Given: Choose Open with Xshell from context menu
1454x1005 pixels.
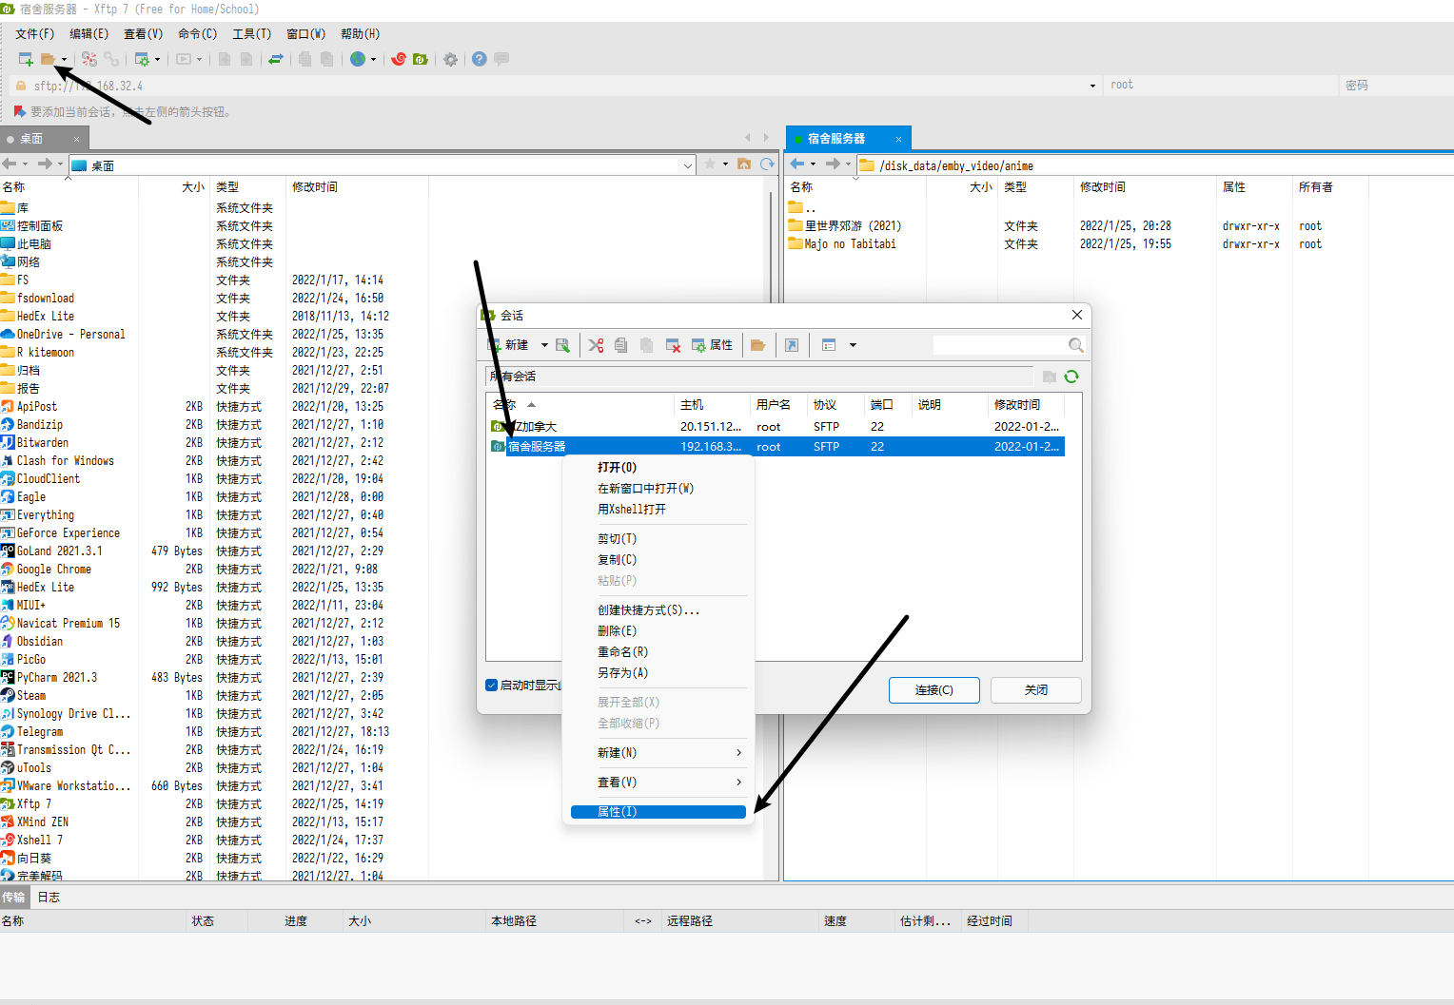Looking at the screenshot, I should pos(632,510).
